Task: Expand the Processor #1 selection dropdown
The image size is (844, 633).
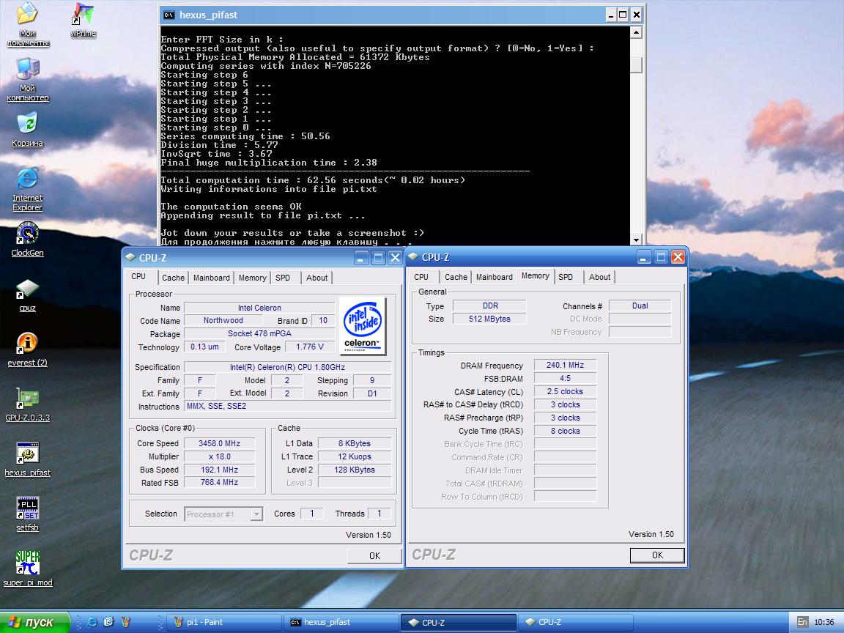Action: (x=256, y=514)
